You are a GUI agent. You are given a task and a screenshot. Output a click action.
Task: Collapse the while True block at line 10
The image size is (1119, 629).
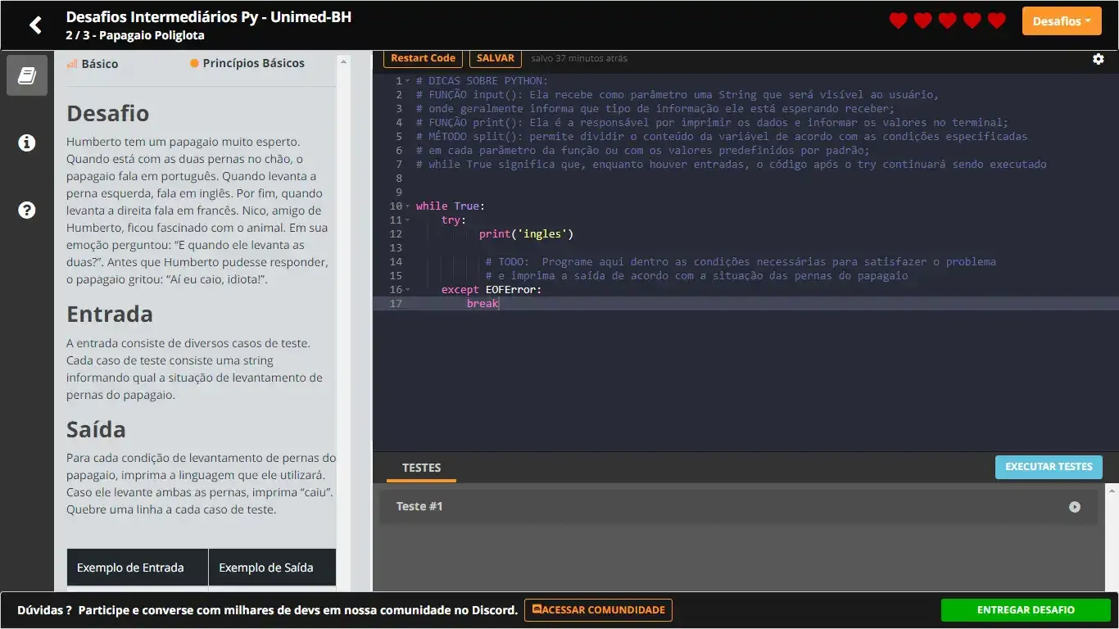tap(407, 206)
